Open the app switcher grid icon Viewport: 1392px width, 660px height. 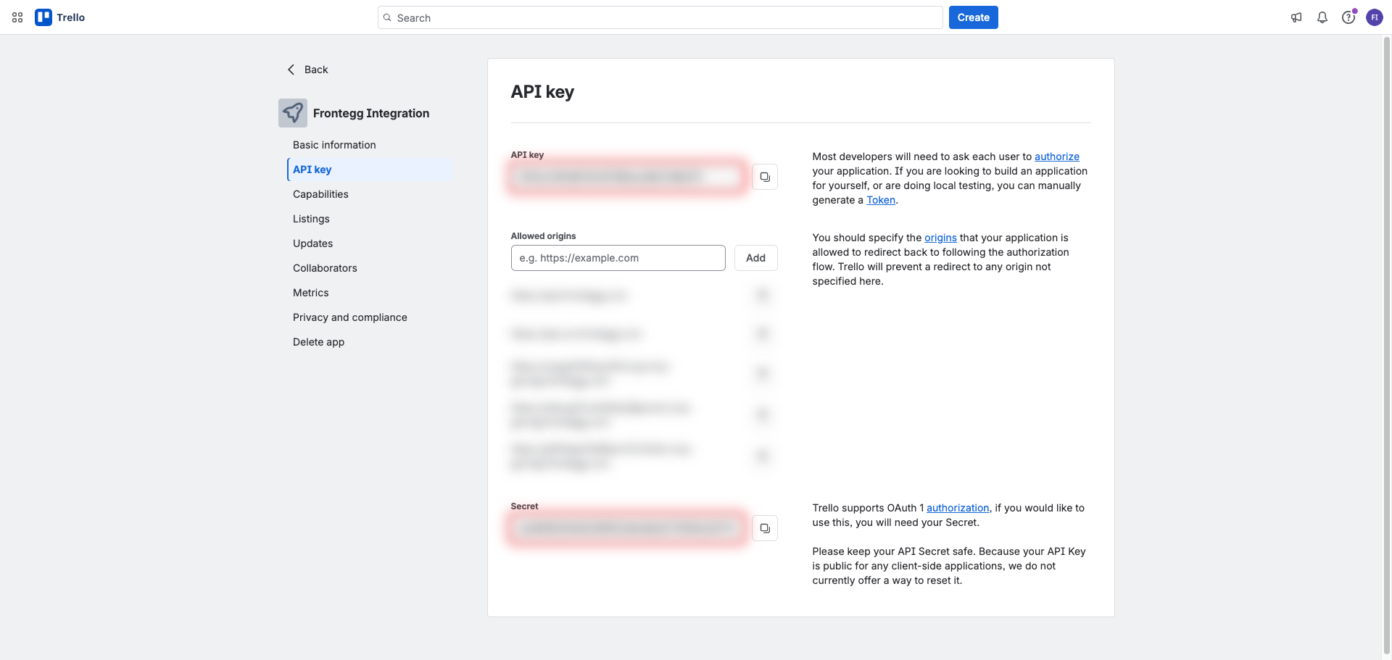click(17, 17)
